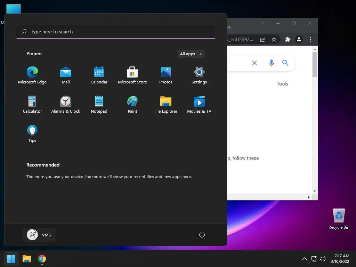Click the scroll right arrow in Chrome

point(309,197)
